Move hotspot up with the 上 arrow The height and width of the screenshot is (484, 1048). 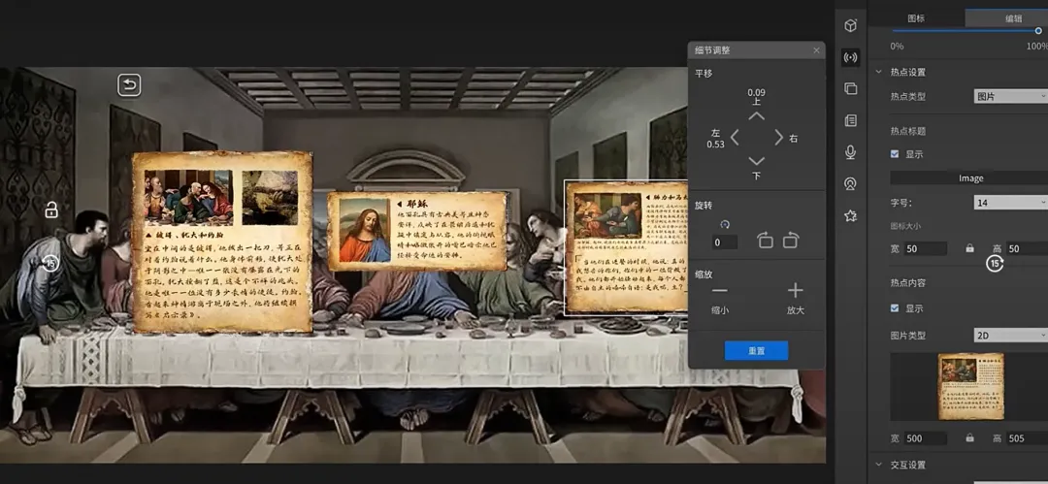(x=756, y=116)
